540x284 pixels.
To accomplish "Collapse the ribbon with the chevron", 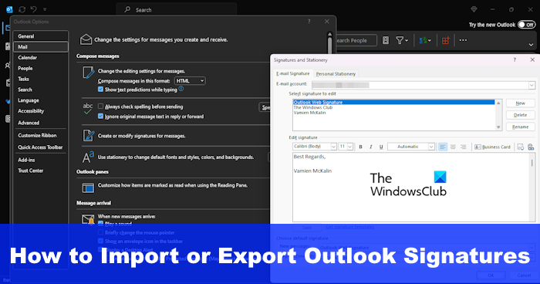I will [531, 45].
